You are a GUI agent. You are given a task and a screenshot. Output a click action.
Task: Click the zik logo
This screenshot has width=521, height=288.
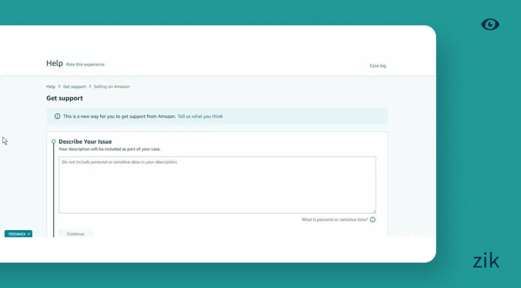click(486, 261)
